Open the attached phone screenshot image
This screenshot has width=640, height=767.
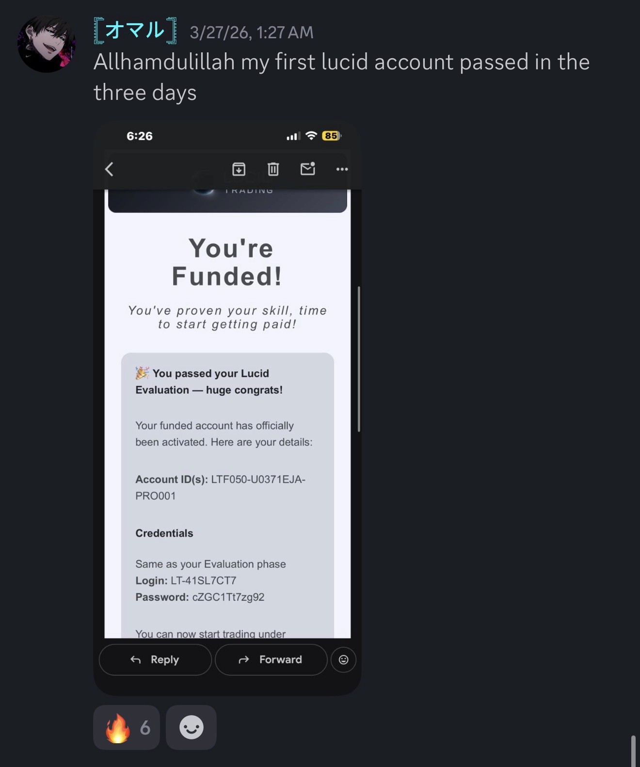point(227,409)
